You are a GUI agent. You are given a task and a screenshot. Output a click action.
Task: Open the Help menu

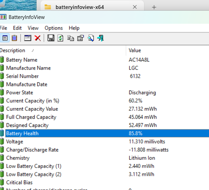[74, 28]
